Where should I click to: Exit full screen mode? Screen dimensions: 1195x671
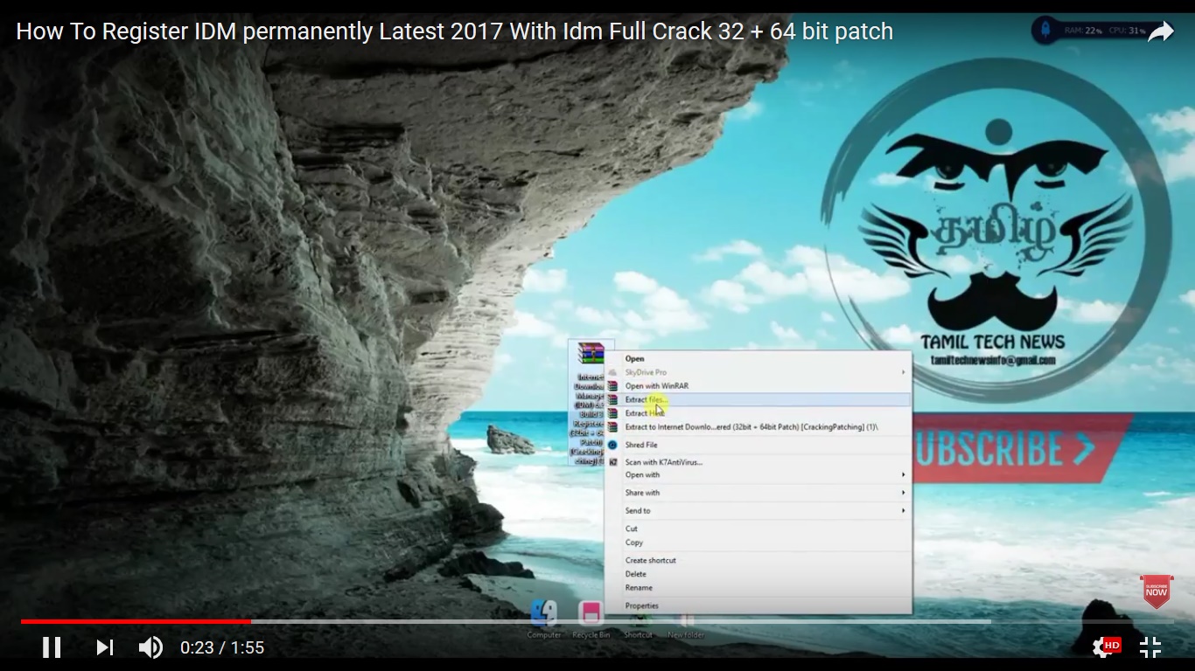tap(1150, 647)
